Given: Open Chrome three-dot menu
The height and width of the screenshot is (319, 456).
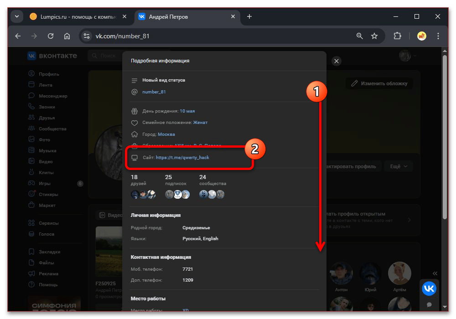Looking at the screenshot, I should click(438, 36).
